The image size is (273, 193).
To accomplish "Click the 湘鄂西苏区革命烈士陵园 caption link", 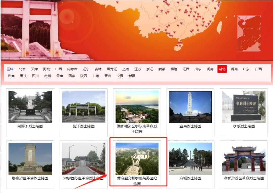I will point(84,178).
